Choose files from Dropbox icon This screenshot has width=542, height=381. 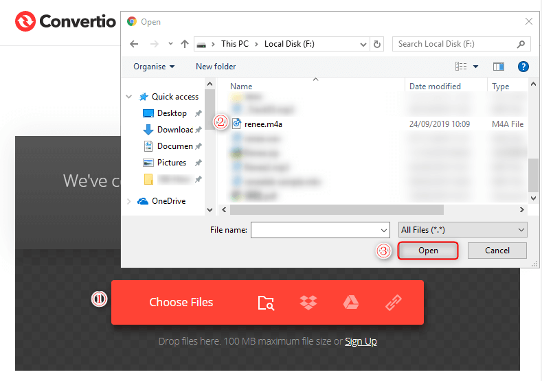pyautogui.click(x=308, y=303)
